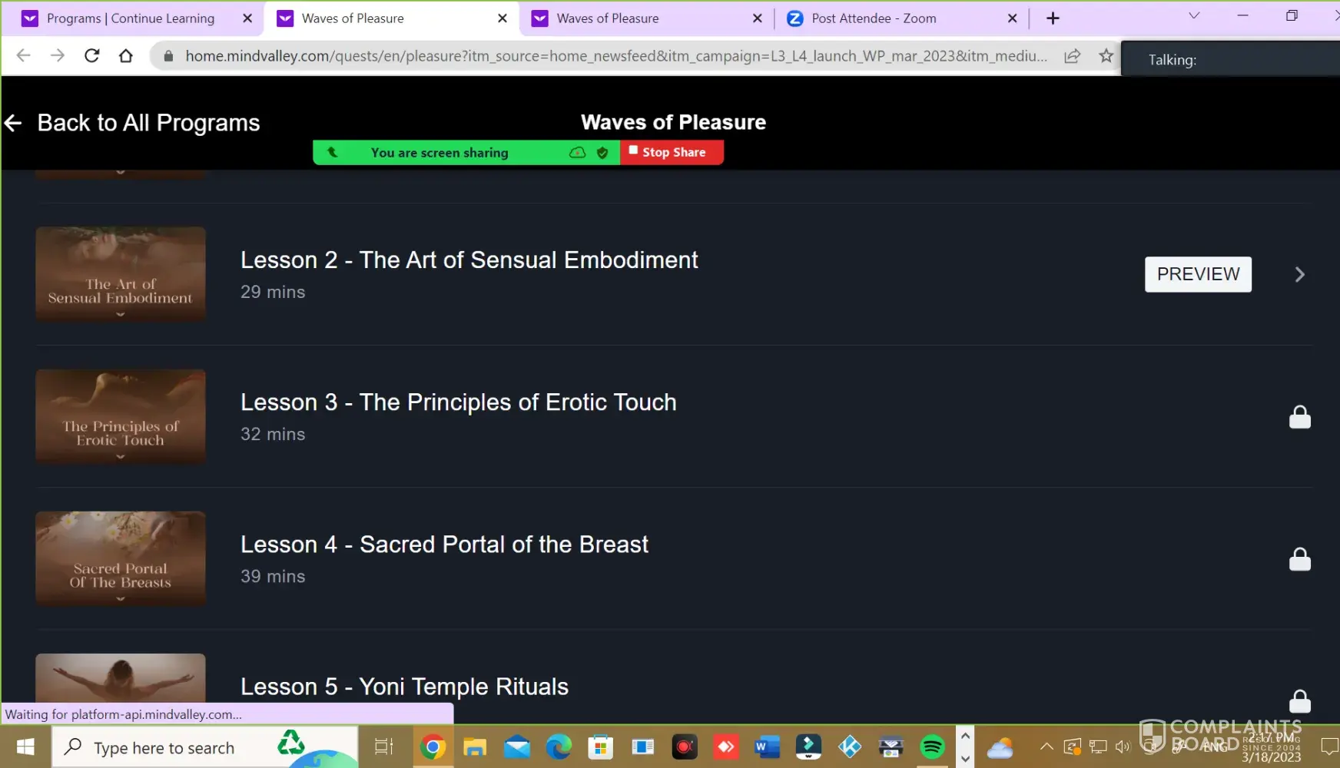
Task: Open the tab search dropdown chevron
Action: point(1194,16)
